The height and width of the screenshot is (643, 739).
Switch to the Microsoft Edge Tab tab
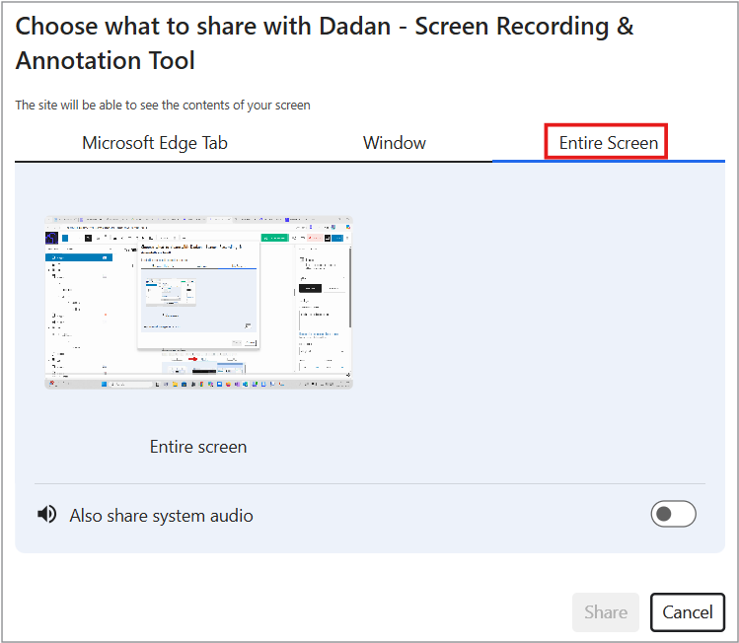point(155,143)
